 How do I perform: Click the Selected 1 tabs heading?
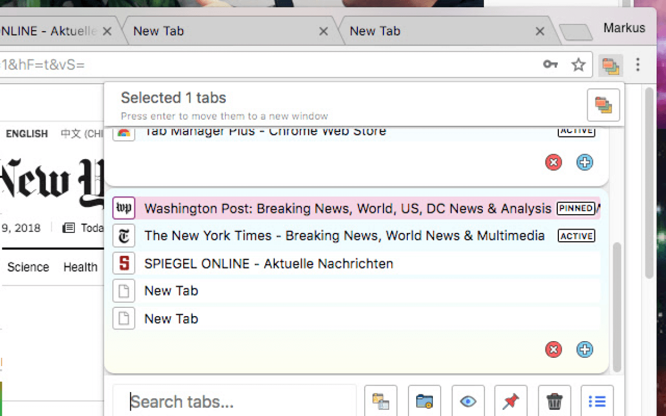pos(174,98)
